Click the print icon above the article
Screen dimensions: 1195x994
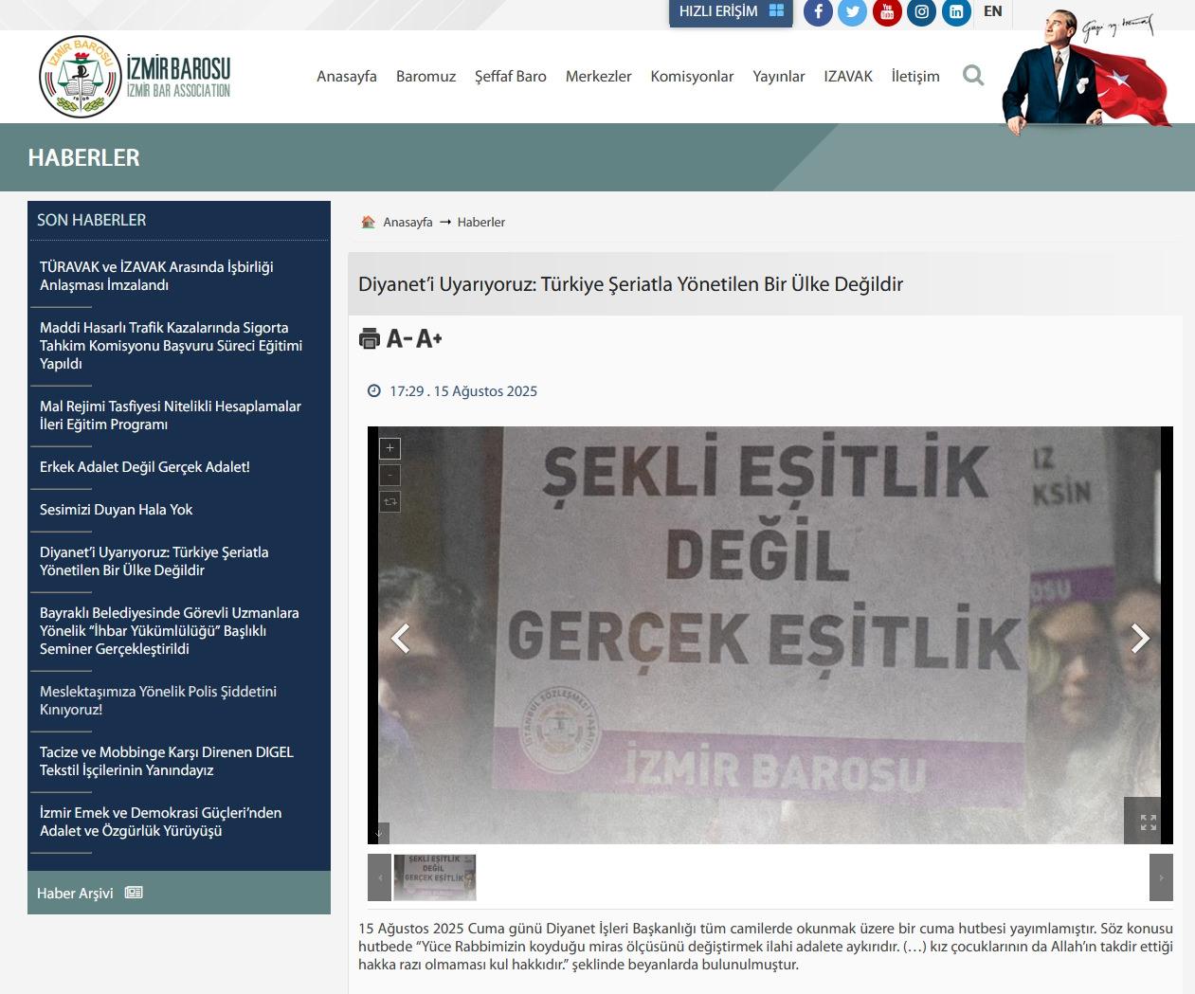[x=370, y=337]
